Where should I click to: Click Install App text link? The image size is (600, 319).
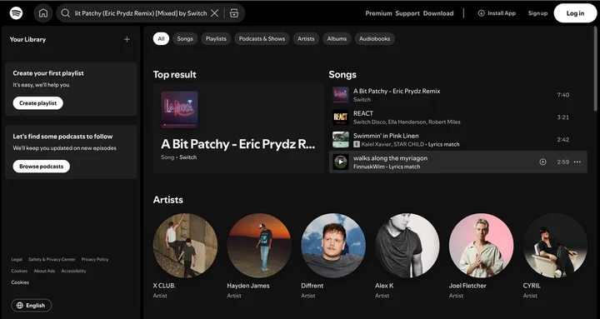pos(502,13)
